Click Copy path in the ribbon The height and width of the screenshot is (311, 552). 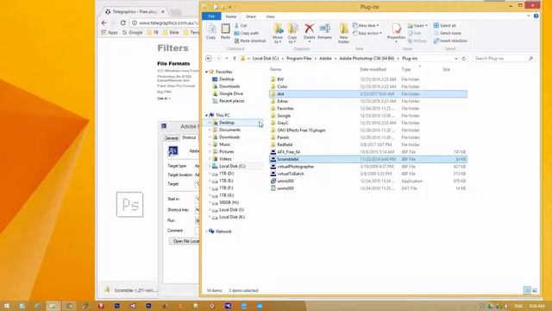[247, 33]
